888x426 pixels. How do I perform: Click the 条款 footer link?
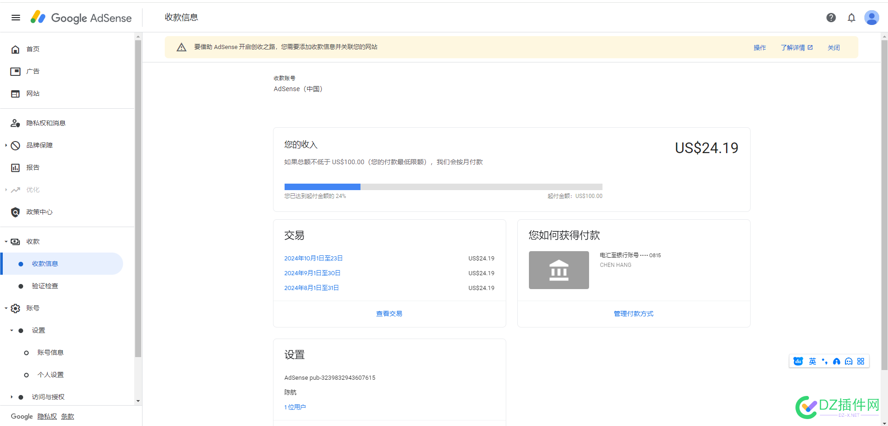pyautogui.click(x=68, y=416)
